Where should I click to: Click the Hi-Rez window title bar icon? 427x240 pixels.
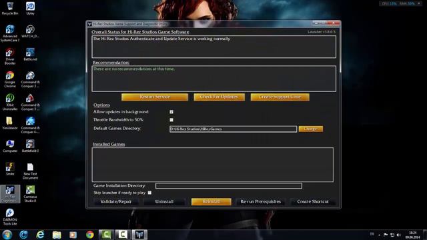[x=89, y=24]
